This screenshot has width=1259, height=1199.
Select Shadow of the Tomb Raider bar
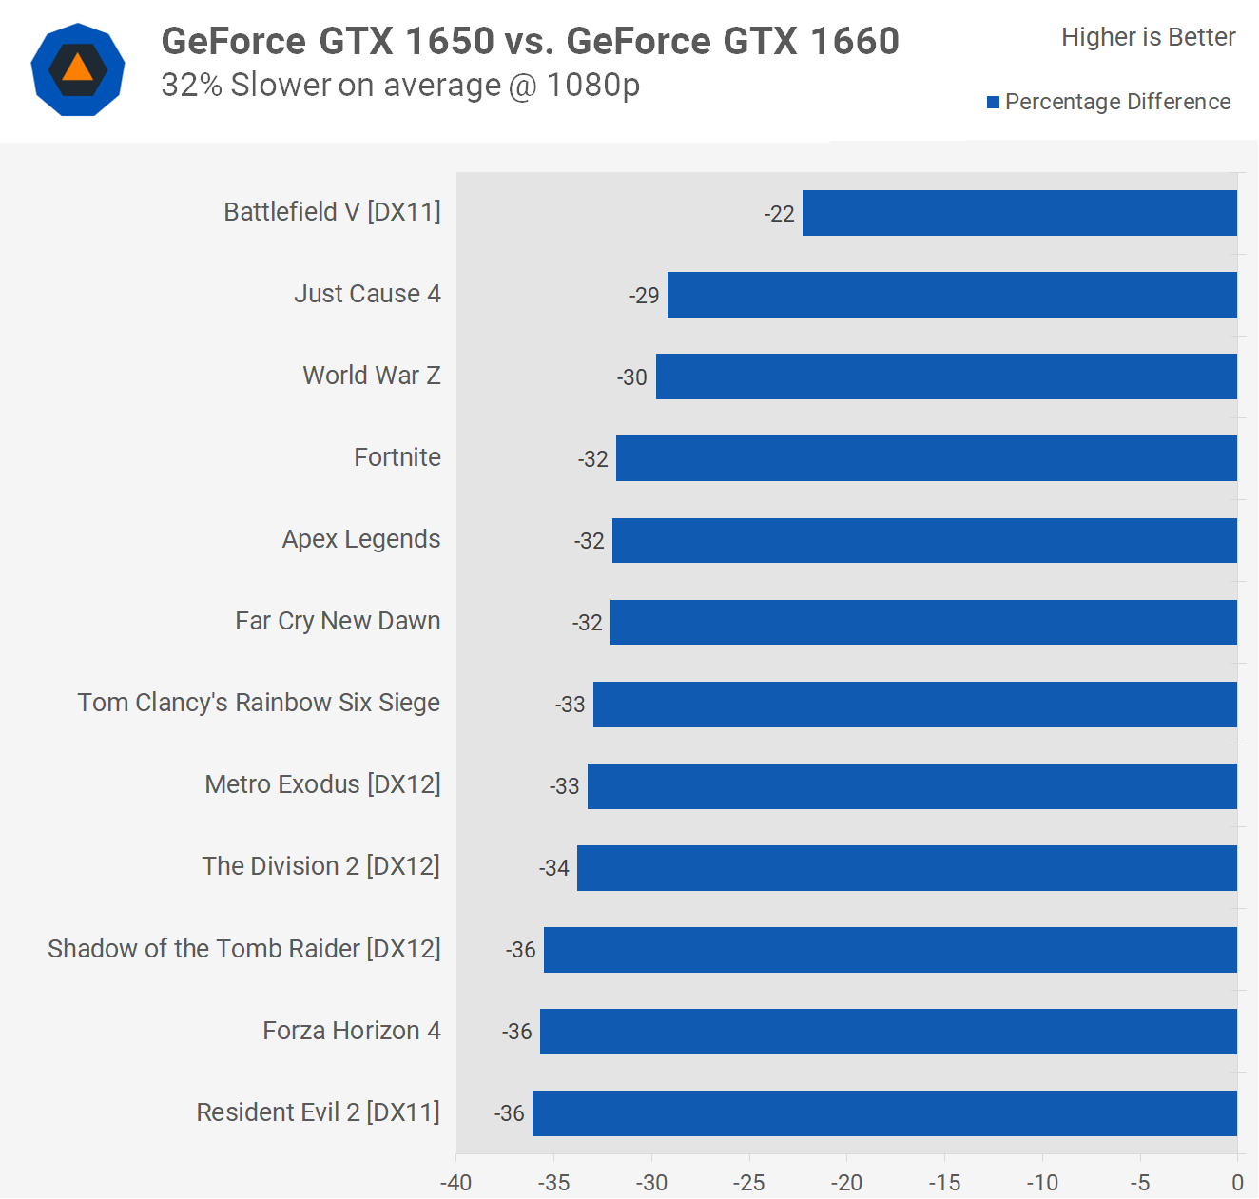pos(889,950)
